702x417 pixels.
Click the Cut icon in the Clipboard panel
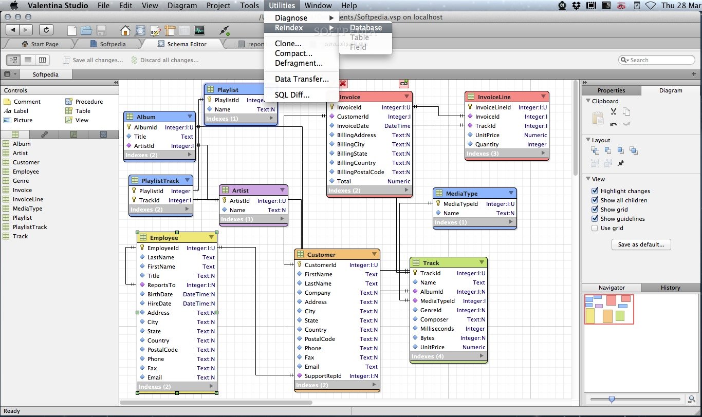613,111
